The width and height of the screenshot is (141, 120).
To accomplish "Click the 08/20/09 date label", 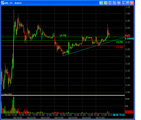I will click(x=31, y=118).
